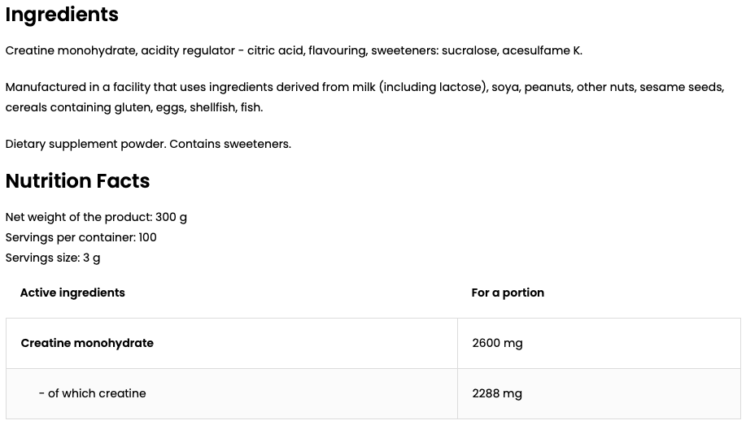746x425 pixels.
Task: Click the 'of which creatine' row label
Action: [92, 393]
